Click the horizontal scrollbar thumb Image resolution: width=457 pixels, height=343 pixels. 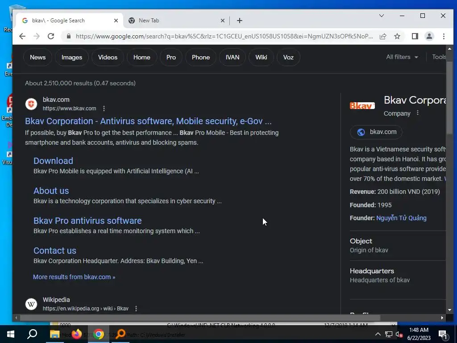tap(200, 318)
